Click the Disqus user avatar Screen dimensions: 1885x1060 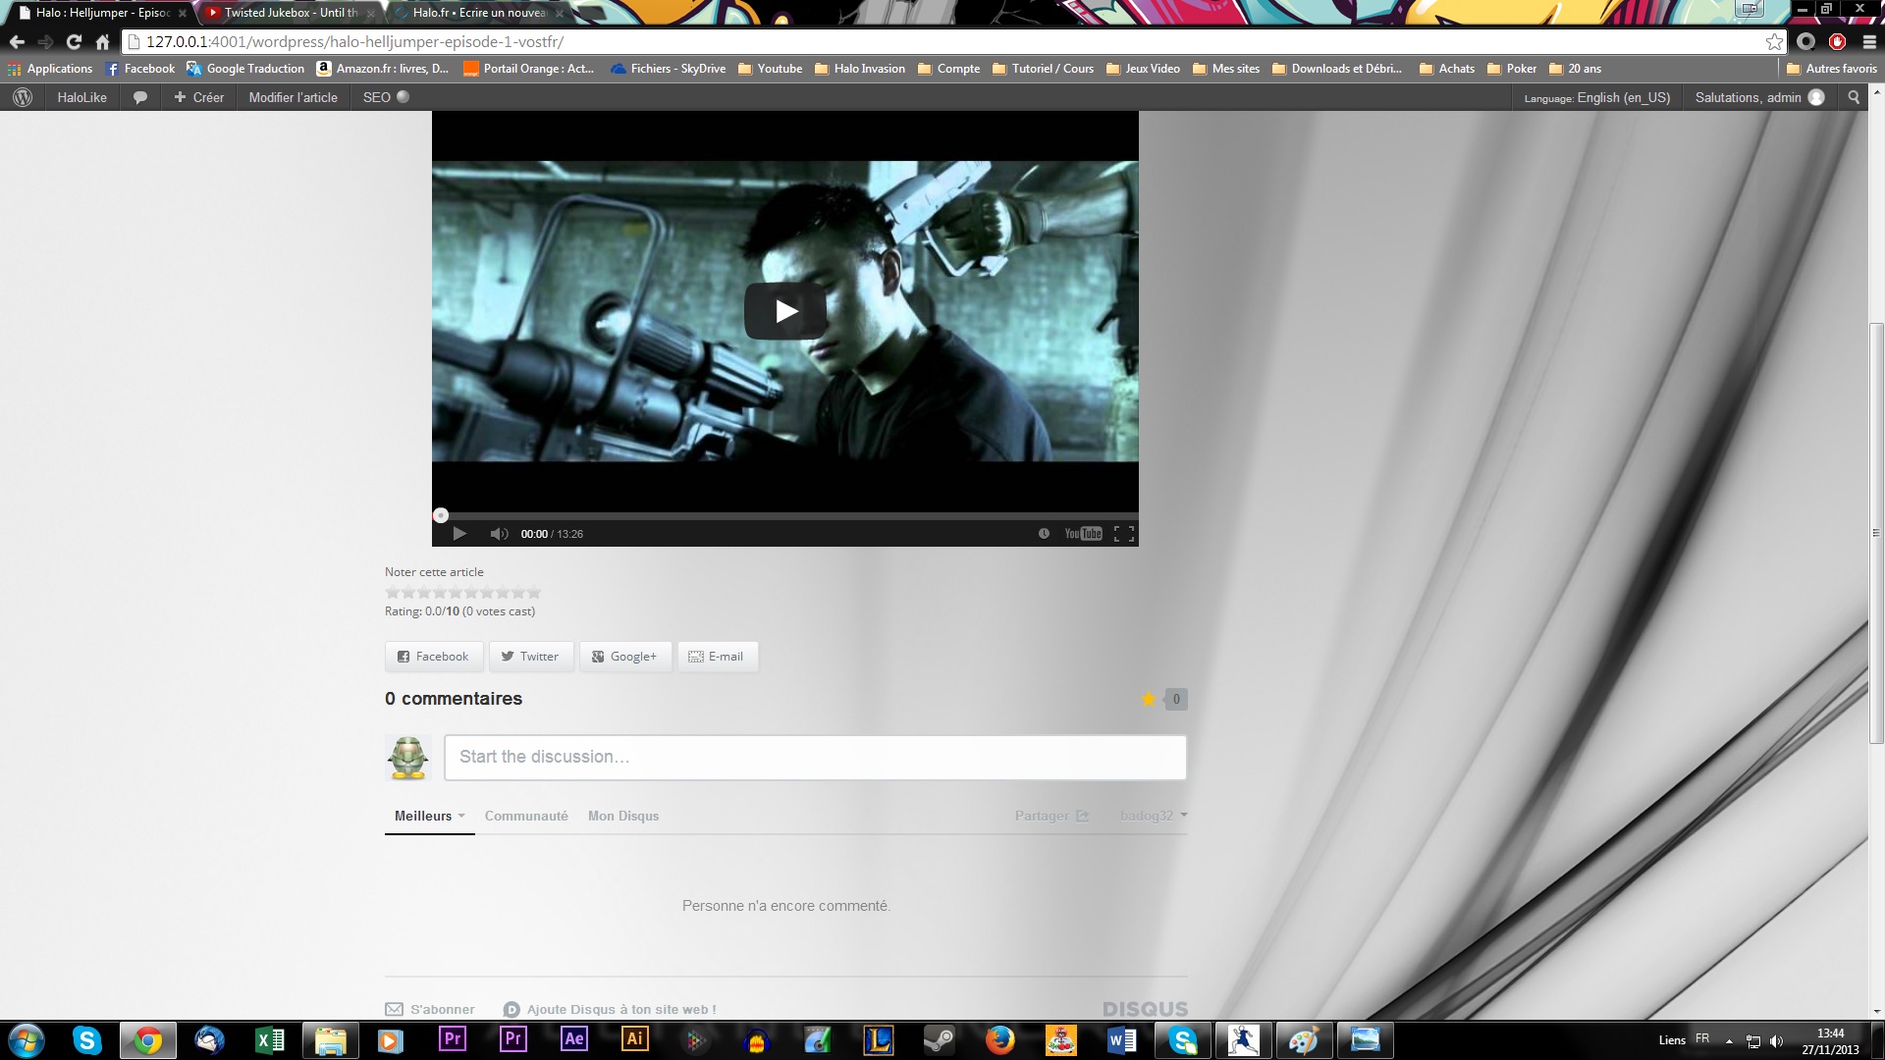click(408, 758)
